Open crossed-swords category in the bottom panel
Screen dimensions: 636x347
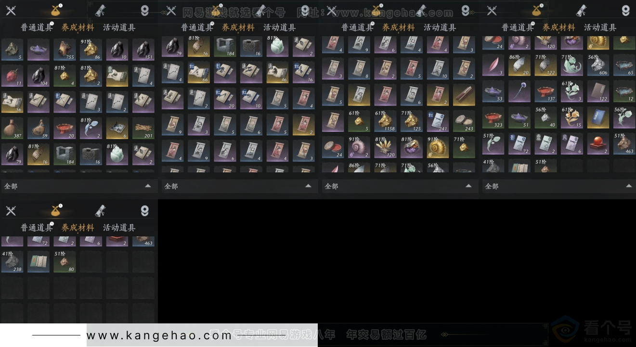[11, 210]
